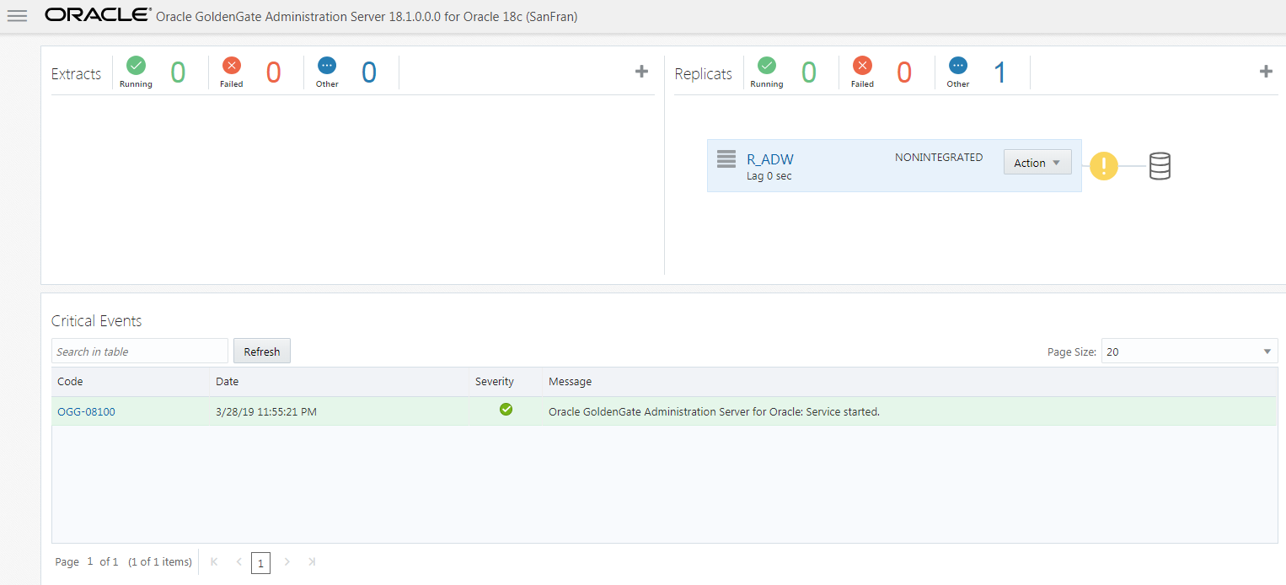Sort by the Severity column header
The image size is (1286, 585).
(506, 382)
